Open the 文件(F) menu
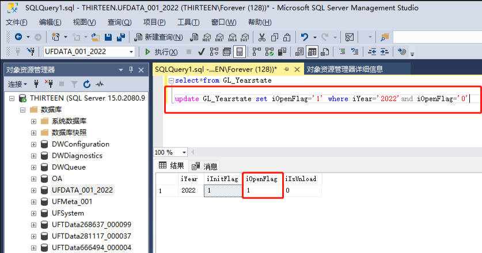The height and width of the screenshot is (253, 482). [17, 22]
